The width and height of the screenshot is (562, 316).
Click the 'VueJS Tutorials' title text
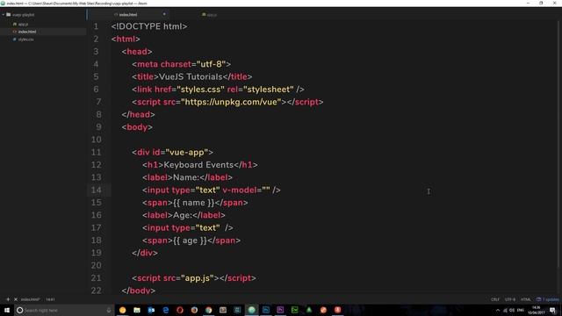click(191, 76)
